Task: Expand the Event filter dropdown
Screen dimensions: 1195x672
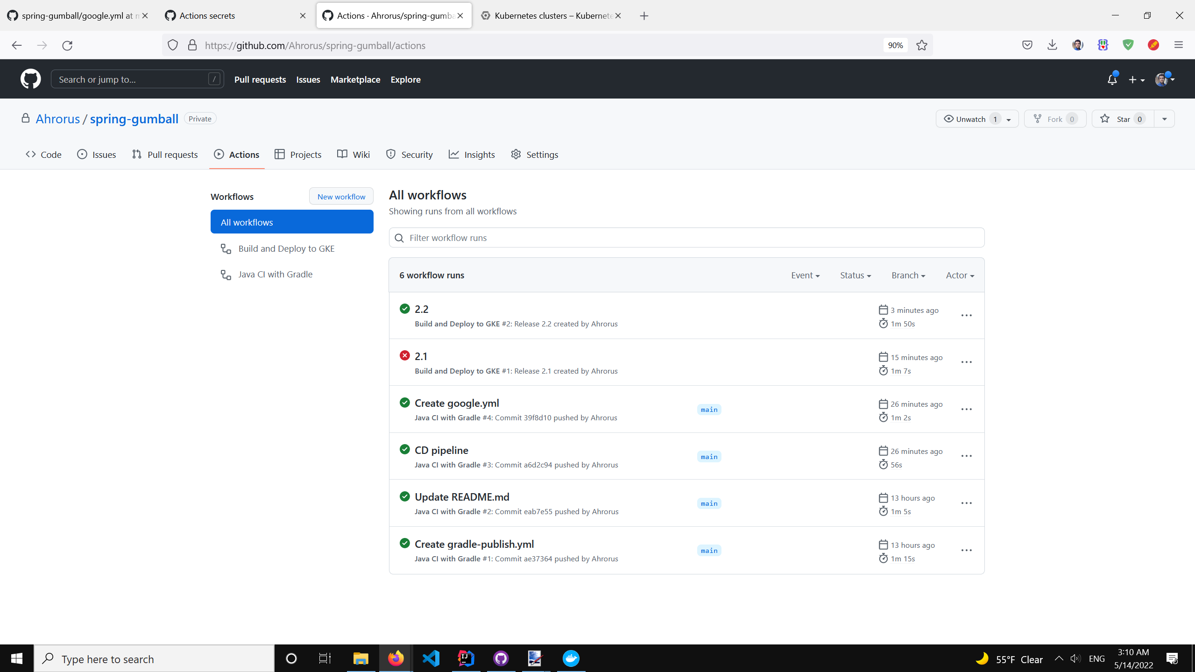Action: (805, 275)
